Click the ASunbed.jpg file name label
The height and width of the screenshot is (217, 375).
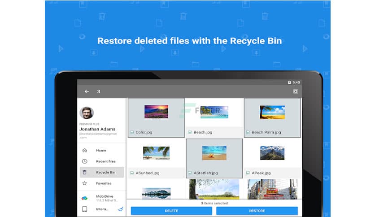147,173
